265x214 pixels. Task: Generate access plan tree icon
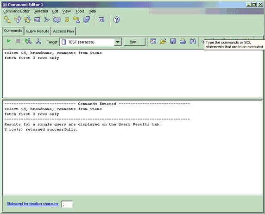(38, 41)
